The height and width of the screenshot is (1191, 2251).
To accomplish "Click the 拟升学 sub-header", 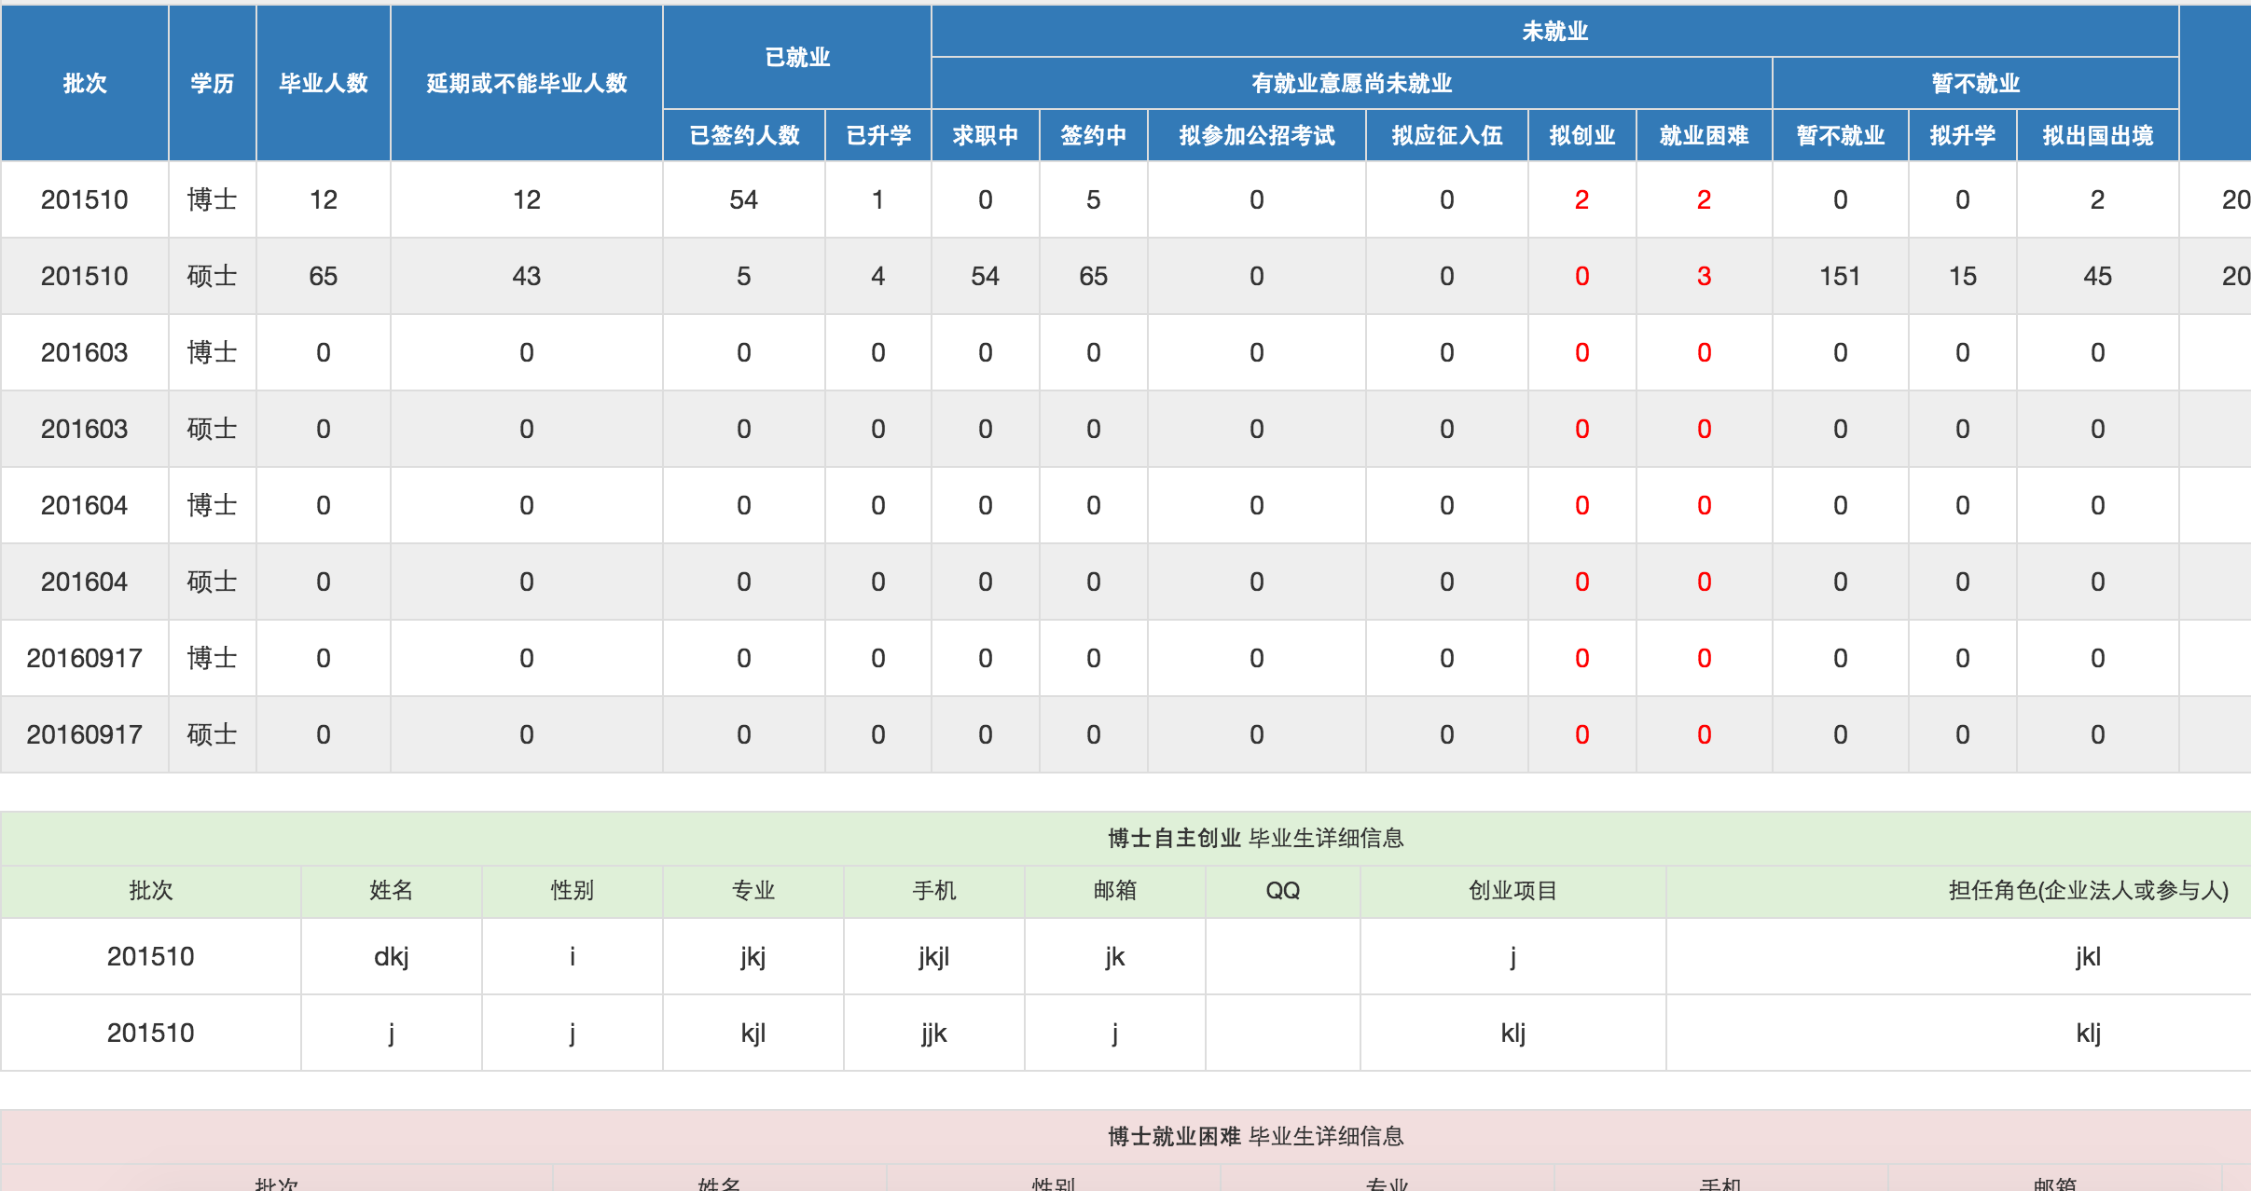I will click(x=1963, y=135).
